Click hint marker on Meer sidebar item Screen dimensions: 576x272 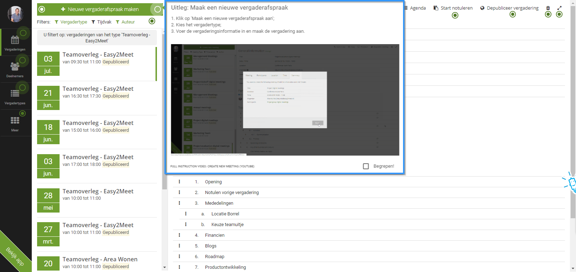click(22, 114)
